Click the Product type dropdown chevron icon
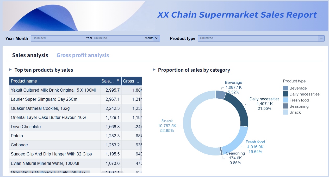 (x=321, y=38)
